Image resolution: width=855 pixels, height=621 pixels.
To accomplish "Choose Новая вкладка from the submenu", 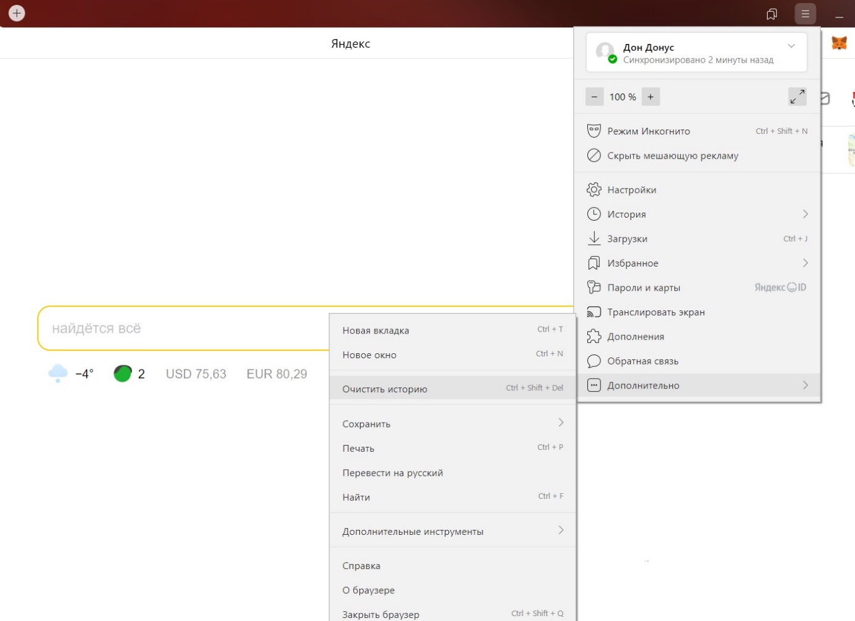I will 375,330.
